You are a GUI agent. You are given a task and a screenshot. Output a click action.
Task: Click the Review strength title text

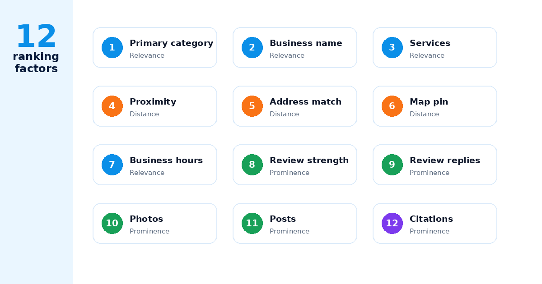click(309, 160)
